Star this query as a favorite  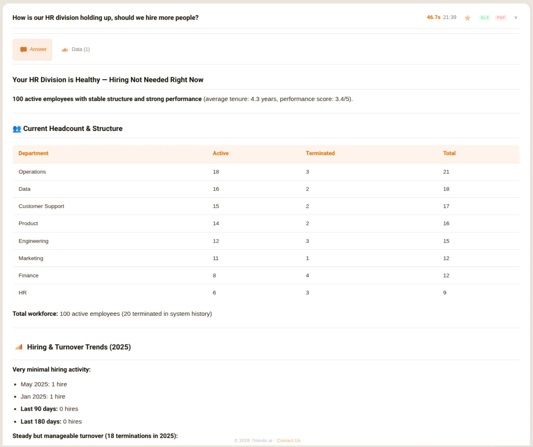click(x=467, y=18)
